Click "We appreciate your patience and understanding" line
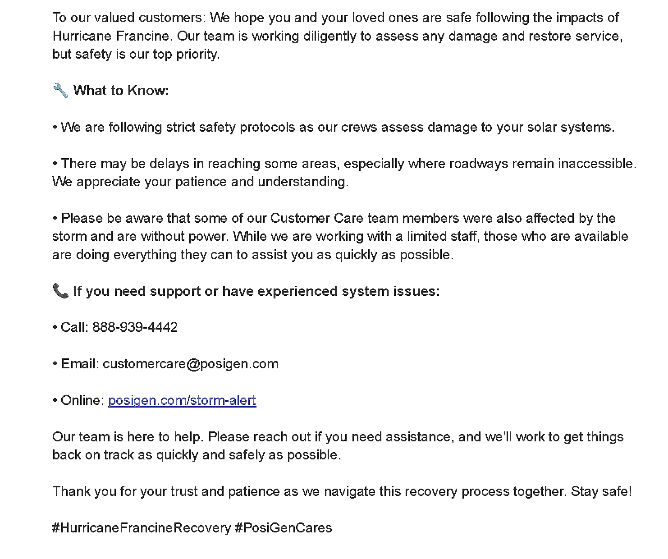This screenshot has height=559, width=668. (200, 182)
